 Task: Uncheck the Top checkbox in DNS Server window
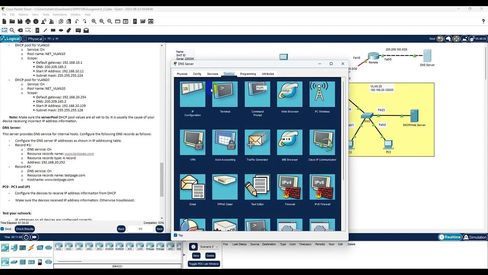[175, 235]
